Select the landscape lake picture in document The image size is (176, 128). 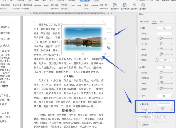pyautogui.click(x=83, y=39)
